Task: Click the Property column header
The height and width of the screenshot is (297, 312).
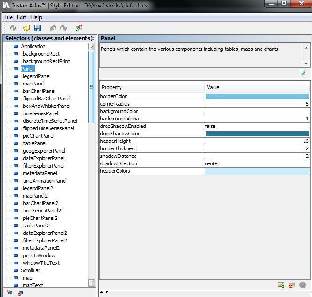Action: tap(152, 87)
